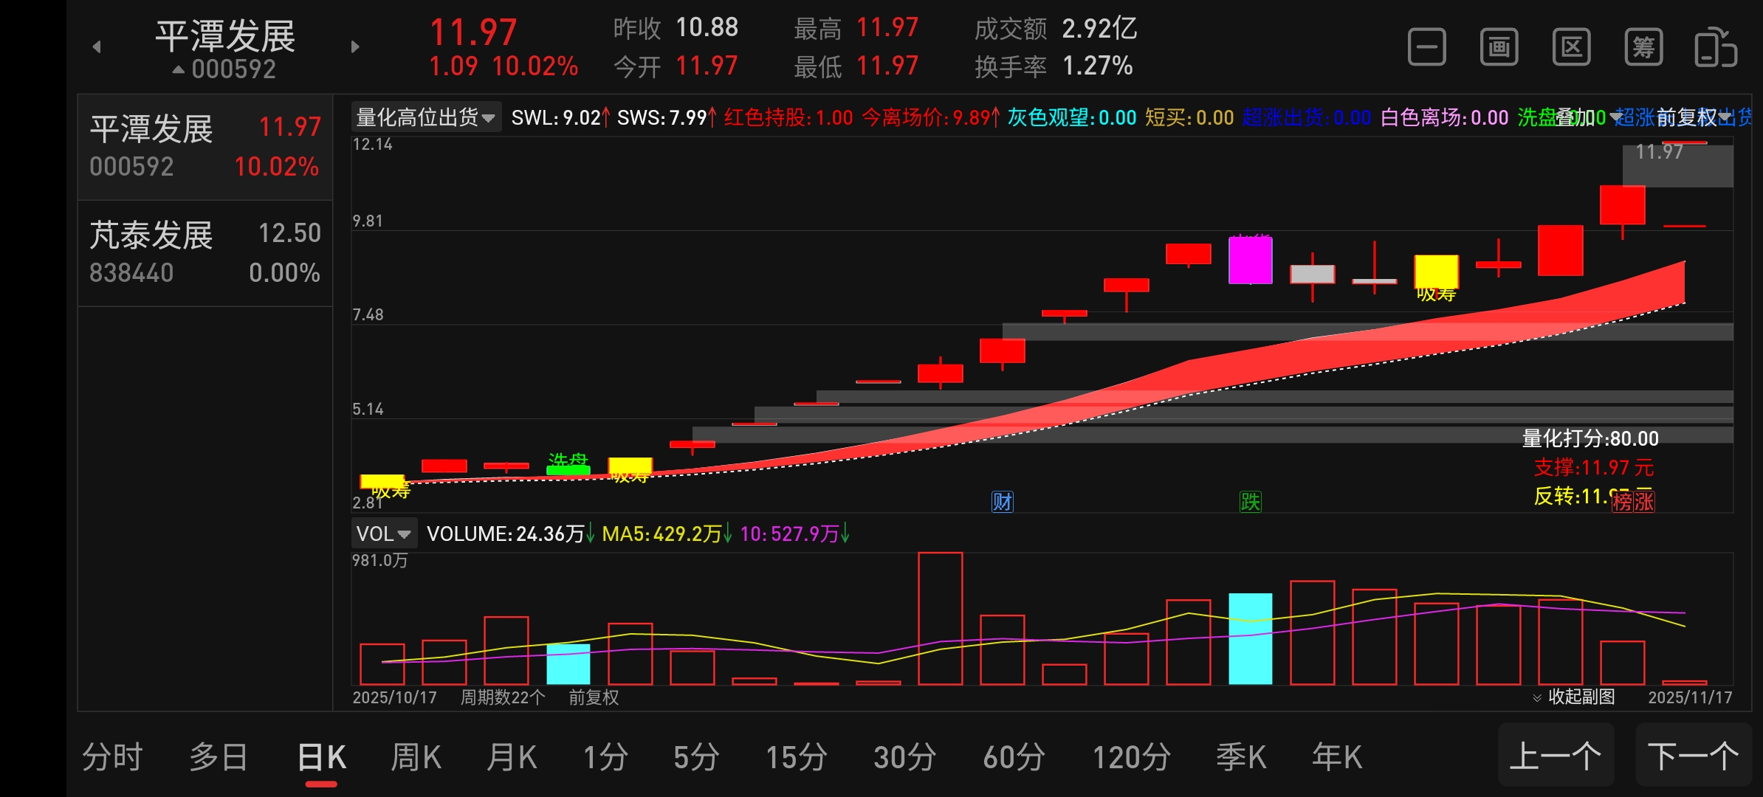Viewport: 1763px width, 797px height.
Task: Switch to the 周K tab
Action: click(416, 757)
